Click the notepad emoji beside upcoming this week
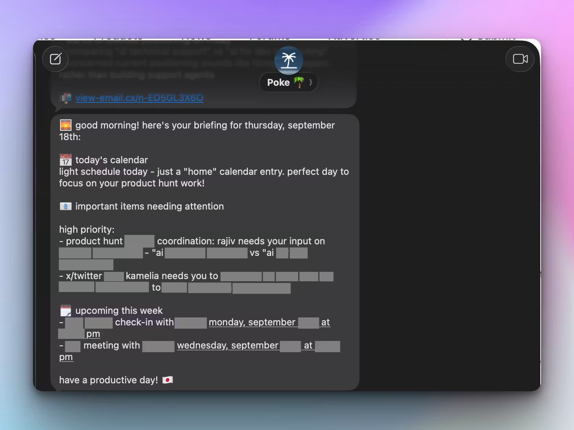 (66, 311)
